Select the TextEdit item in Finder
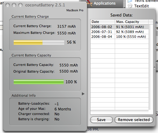 click(142, 6)
